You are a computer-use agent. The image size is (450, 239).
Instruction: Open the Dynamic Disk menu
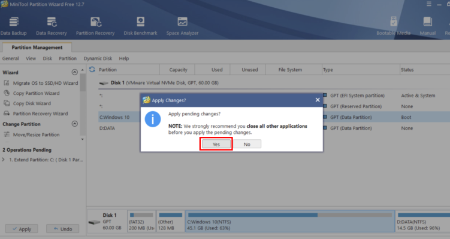click(98, 59)
